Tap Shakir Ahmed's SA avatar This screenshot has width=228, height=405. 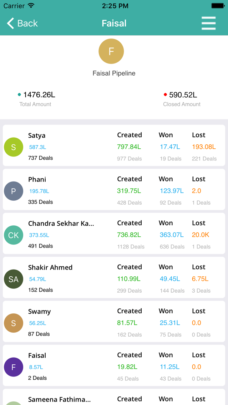pos(14,279)
